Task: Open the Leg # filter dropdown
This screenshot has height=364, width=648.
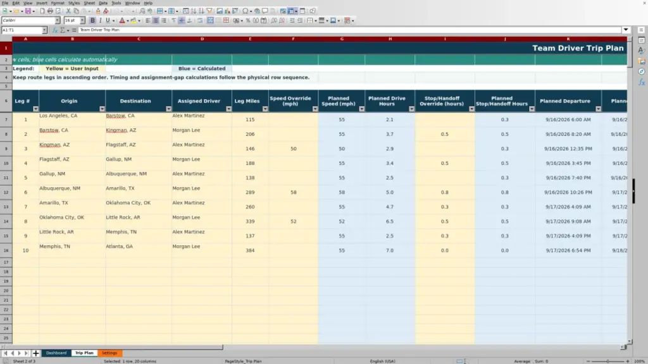Action: pos(35,109)
